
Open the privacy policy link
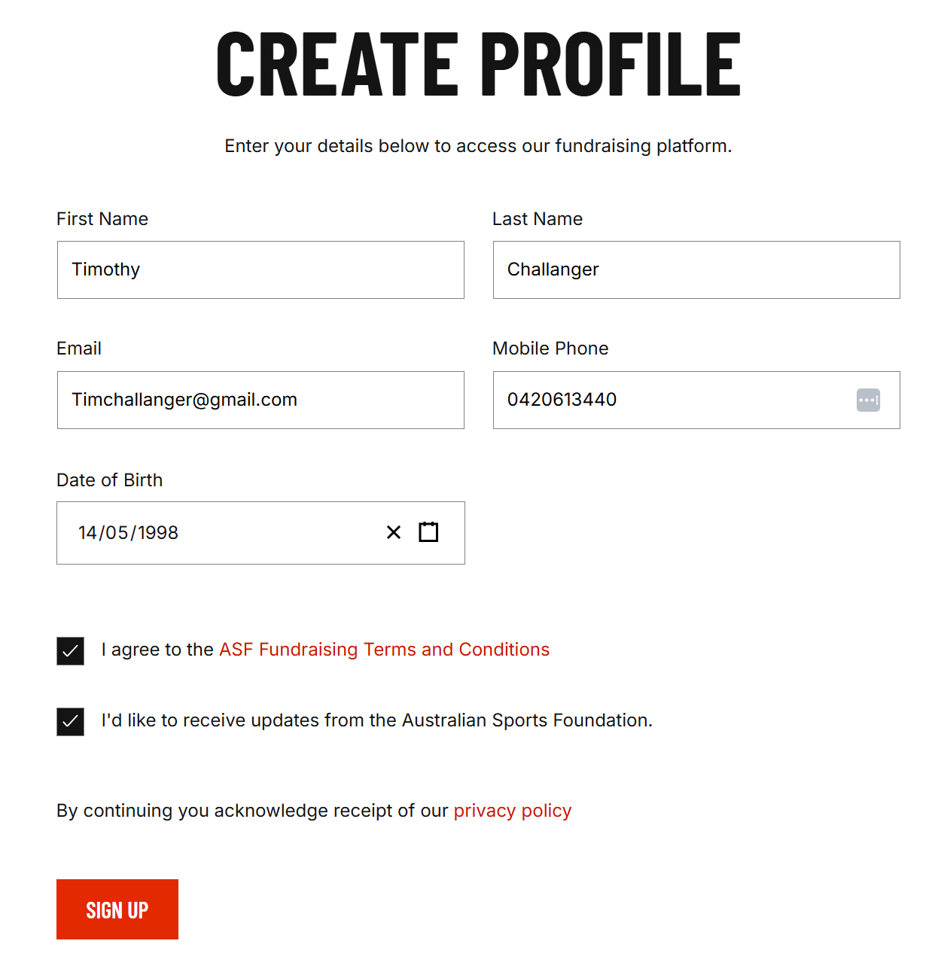pyautogui.click(x=513, y=811)
